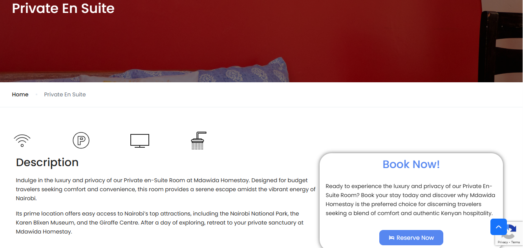Click the television amenity icon
523x248 pixels.
pyautogui.click(x=140, y=141)
